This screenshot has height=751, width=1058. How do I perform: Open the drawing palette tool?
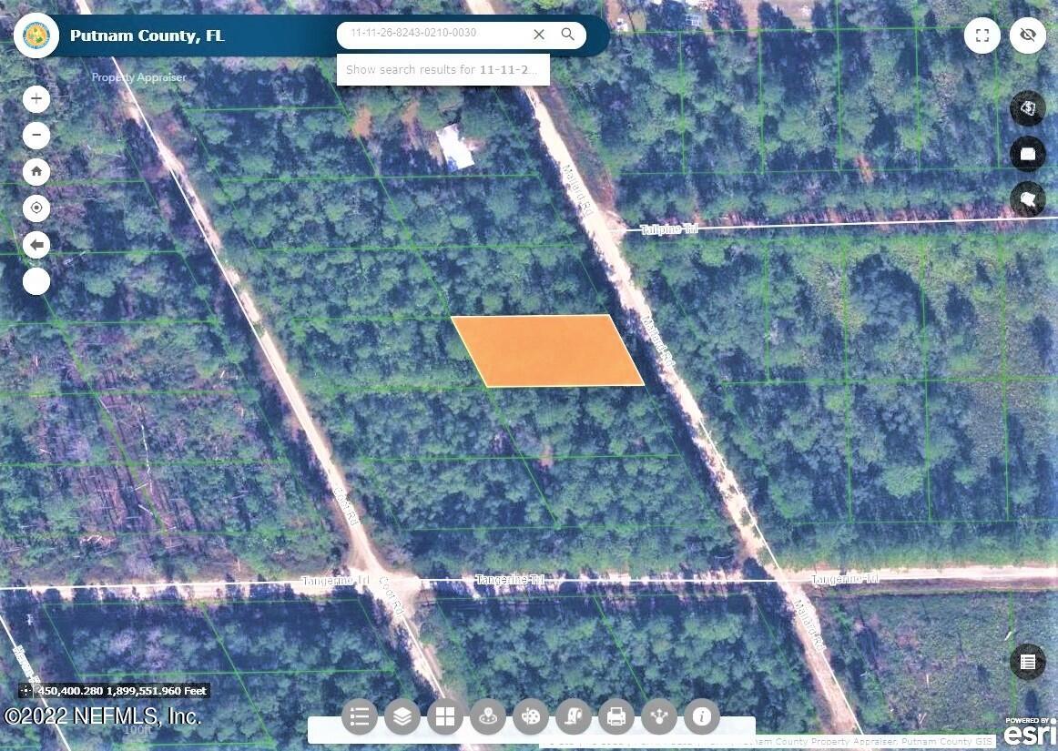(531, 716)
